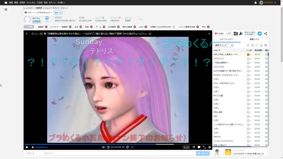
Task: Toggle repeat playback
Action: click(194, 147)
